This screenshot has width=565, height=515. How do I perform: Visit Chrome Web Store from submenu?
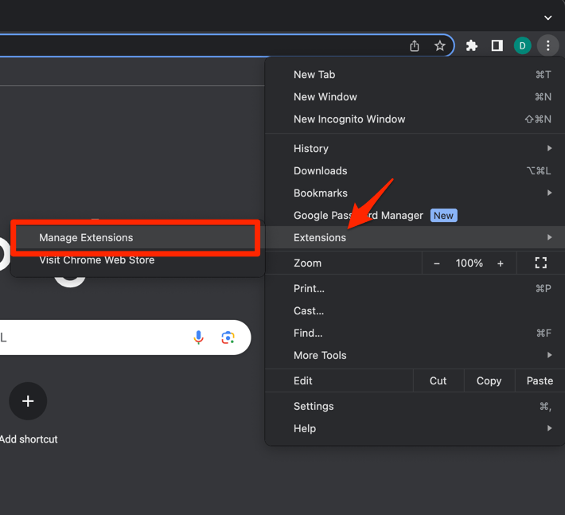pos(138,260)
